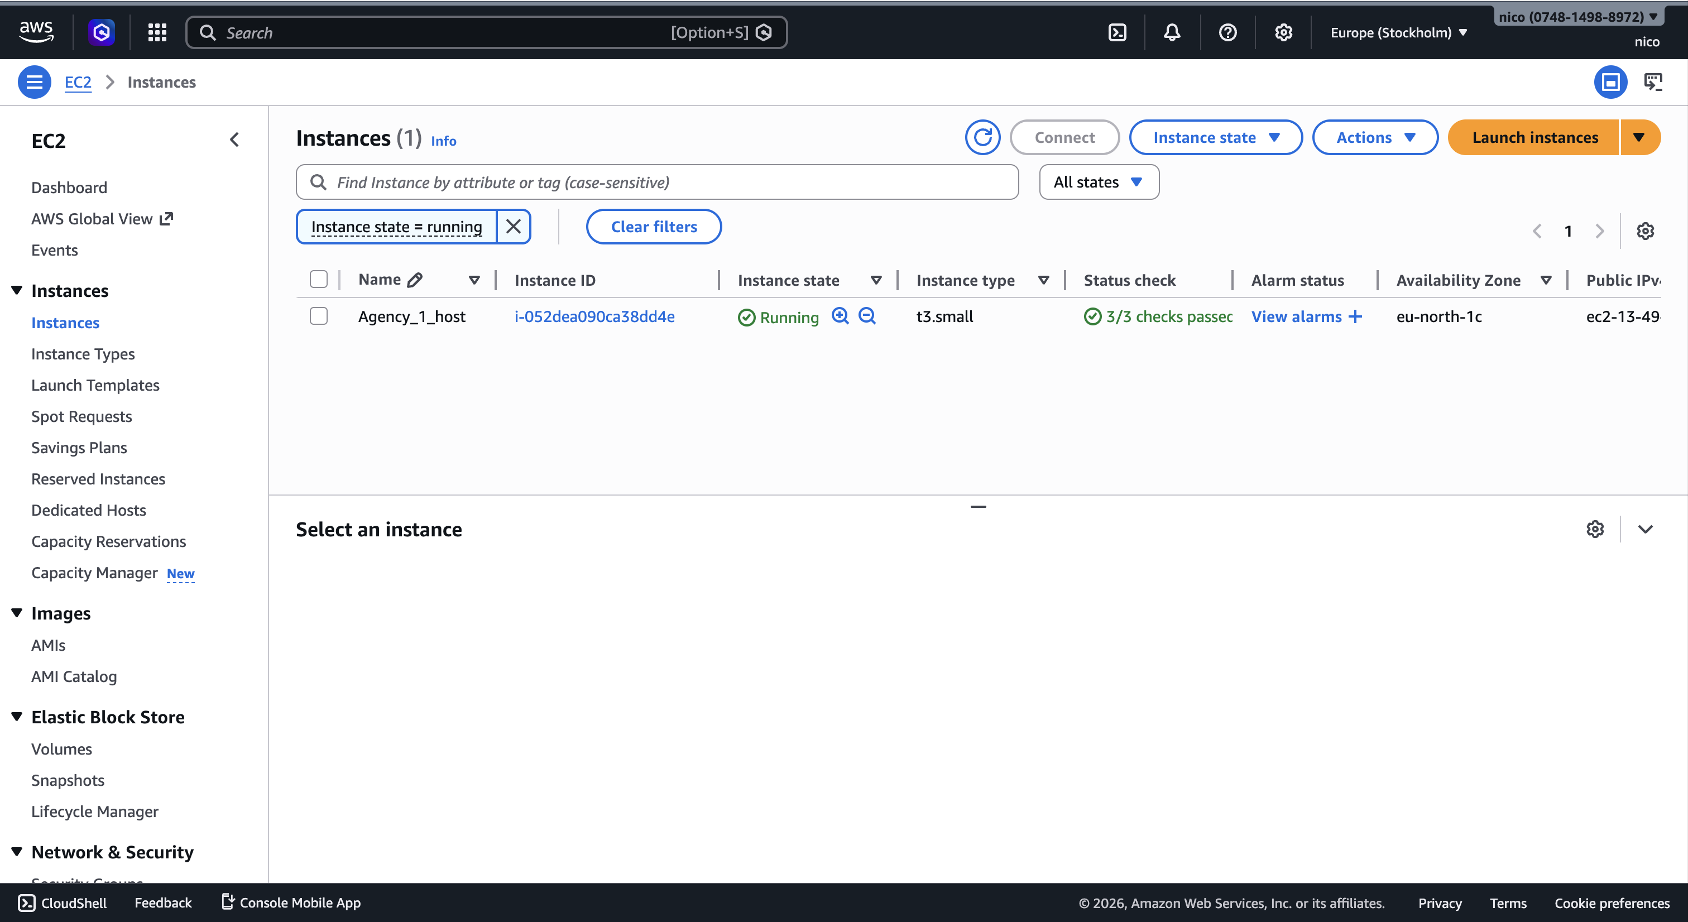Open Launch Templates in the sidebar
The height and width of the screenshot is (922, 1688).
tap(95, 385)
